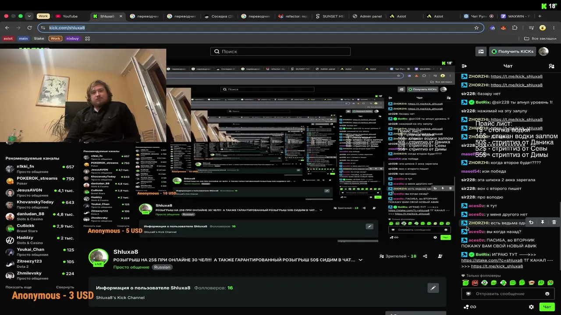Open the Stake bookmark
561x315 pixels.
[39, 38]
